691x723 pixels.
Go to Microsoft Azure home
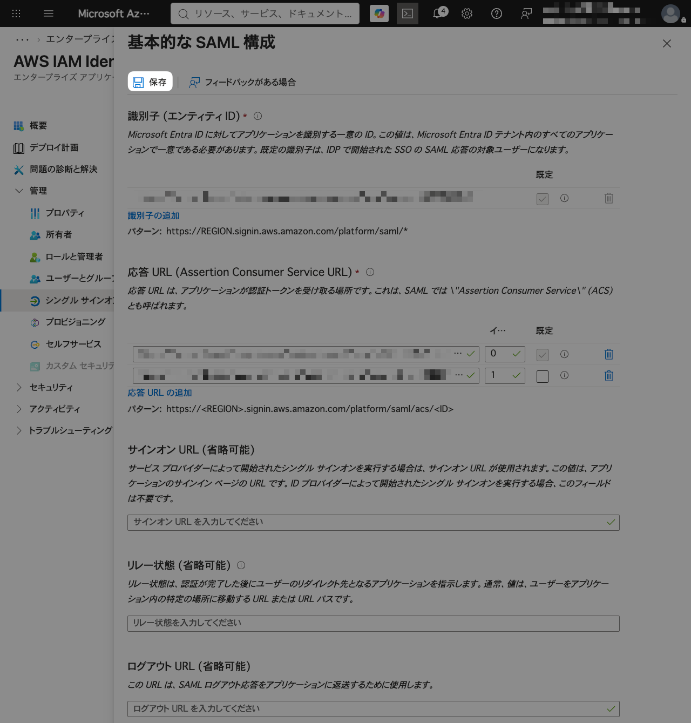pos(114,13)
